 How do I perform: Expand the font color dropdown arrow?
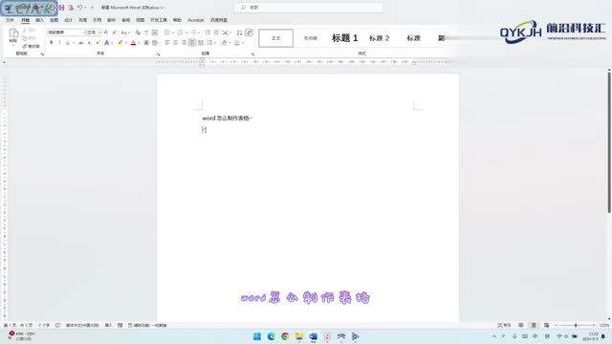(139, 42)
